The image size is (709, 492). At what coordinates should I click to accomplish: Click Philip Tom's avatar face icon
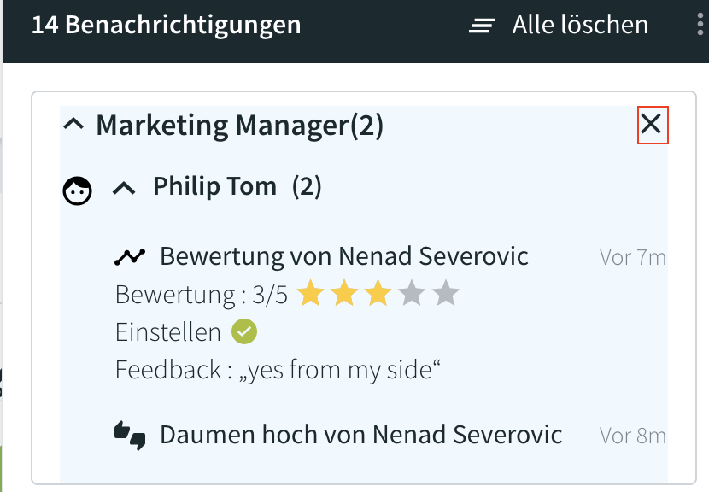[x=78, y=190]
